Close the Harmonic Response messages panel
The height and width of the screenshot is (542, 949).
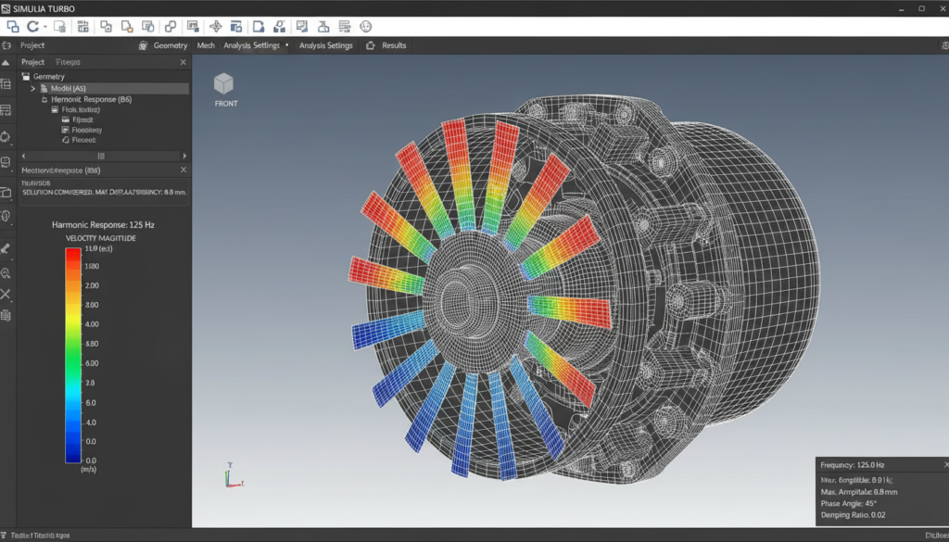pyautogui.click(x=183, y=170)
